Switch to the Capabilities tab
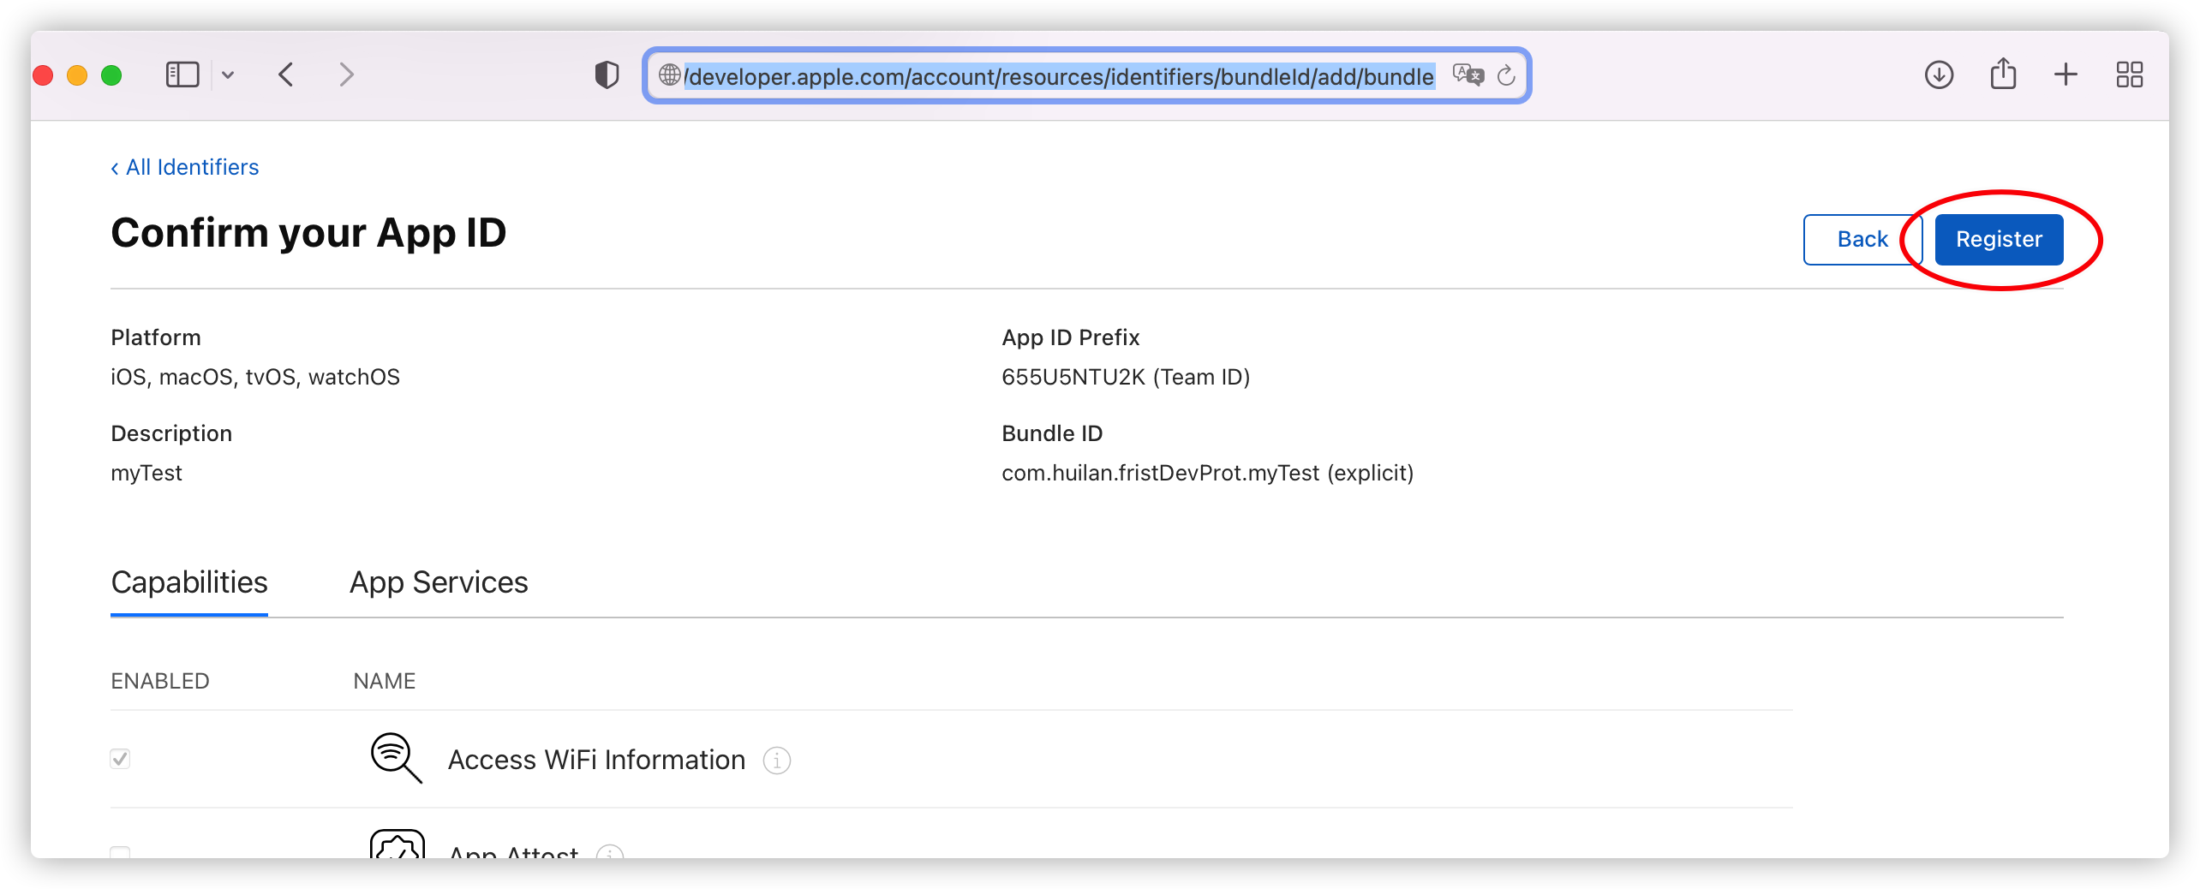Viewport: 2200px width, 889px height. 189,582
